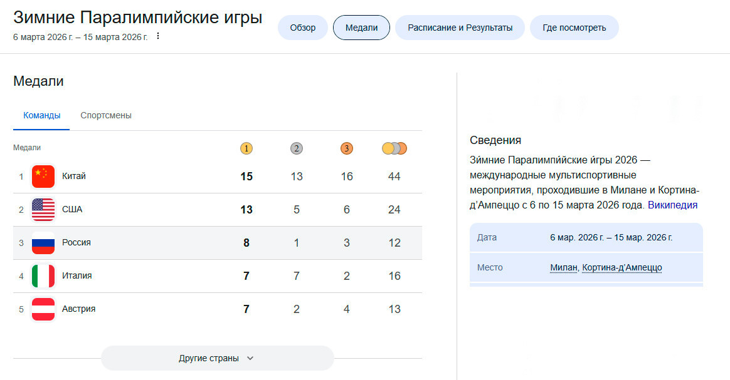730x380 pixels.
Task: Open the three-dot options menu
Action: 157,36
